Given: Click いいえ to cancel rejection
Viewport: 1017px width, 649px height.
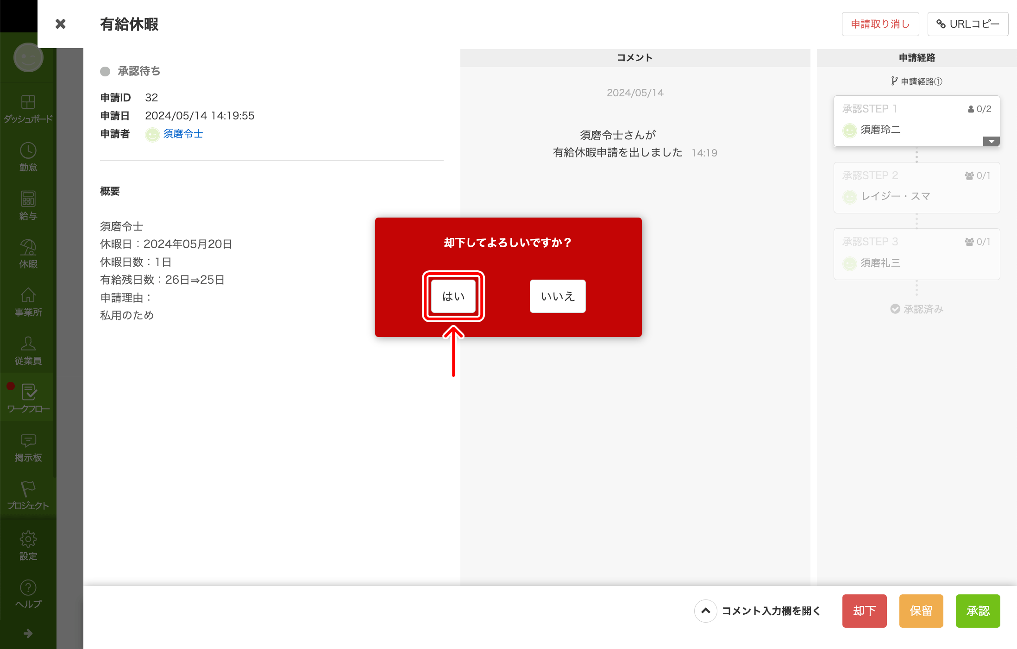Looking at the screenshot, I should pos(558,296).
